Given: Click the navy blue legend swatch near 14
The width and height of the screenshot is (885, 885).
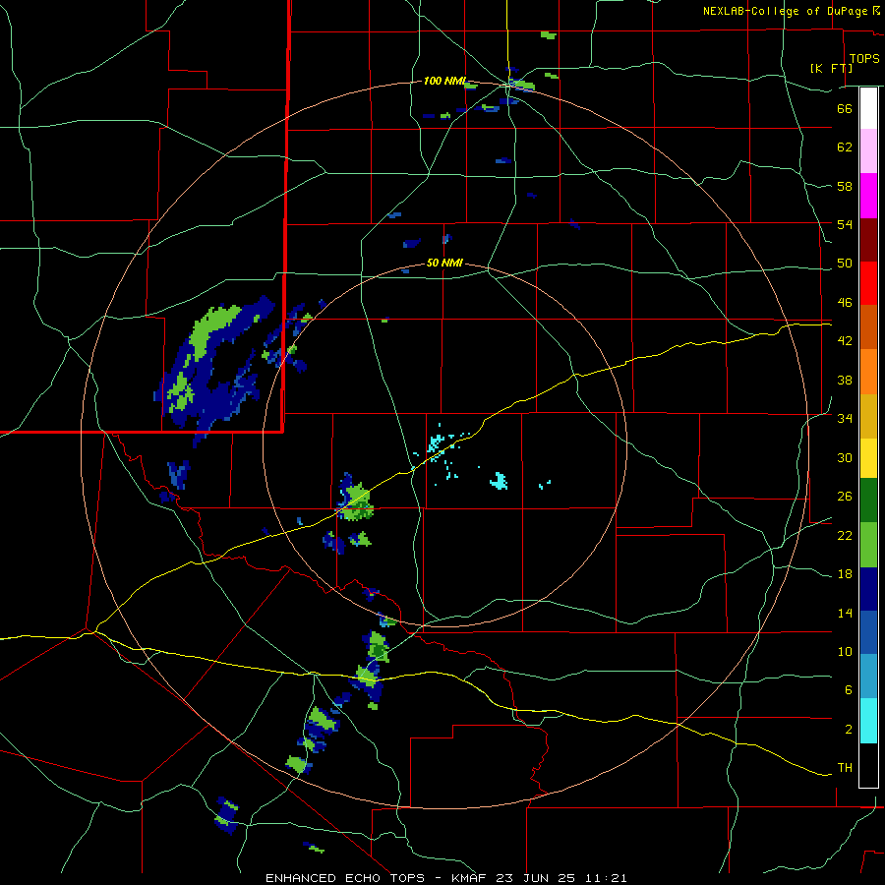Looking at the screenshot, I should (x=868, y=589).
